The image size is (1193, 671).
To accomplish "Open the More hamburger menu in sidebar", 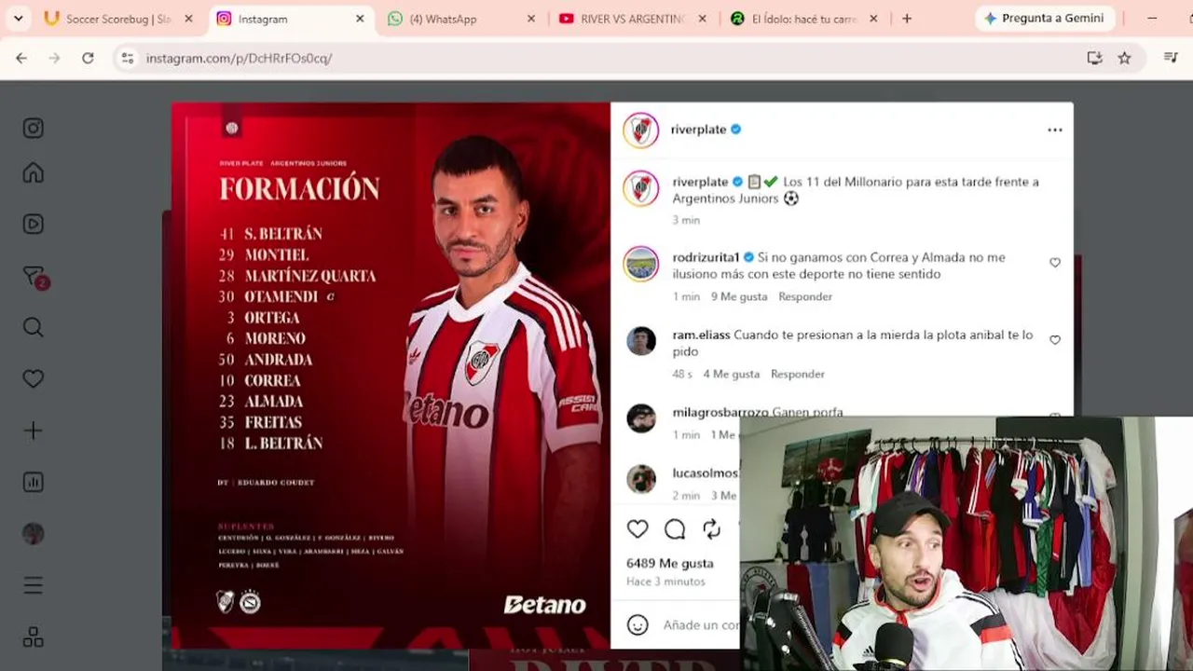I will pyautogui.click(x=34, y=585).
